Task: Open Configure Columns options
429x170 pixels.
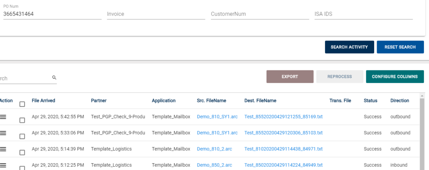Action: point(395,77)
